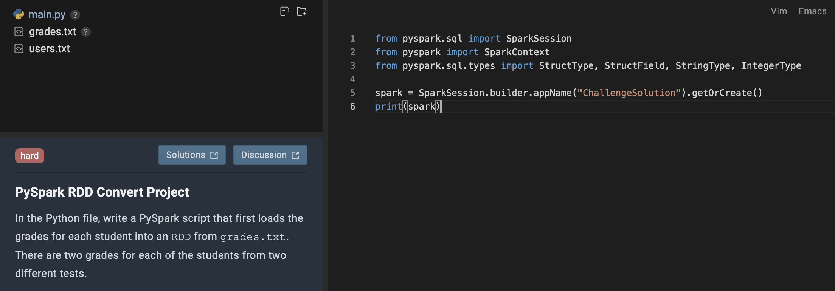The image size is (835, 291).
Task: Click the file icon beside users.txt
Action: [19, 49]
